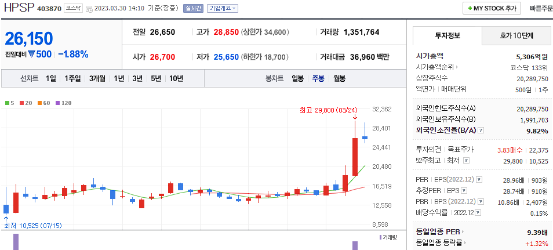
Task: Select the 10년 line chart period
Action: pyautogui.click(x=176, y=78)
